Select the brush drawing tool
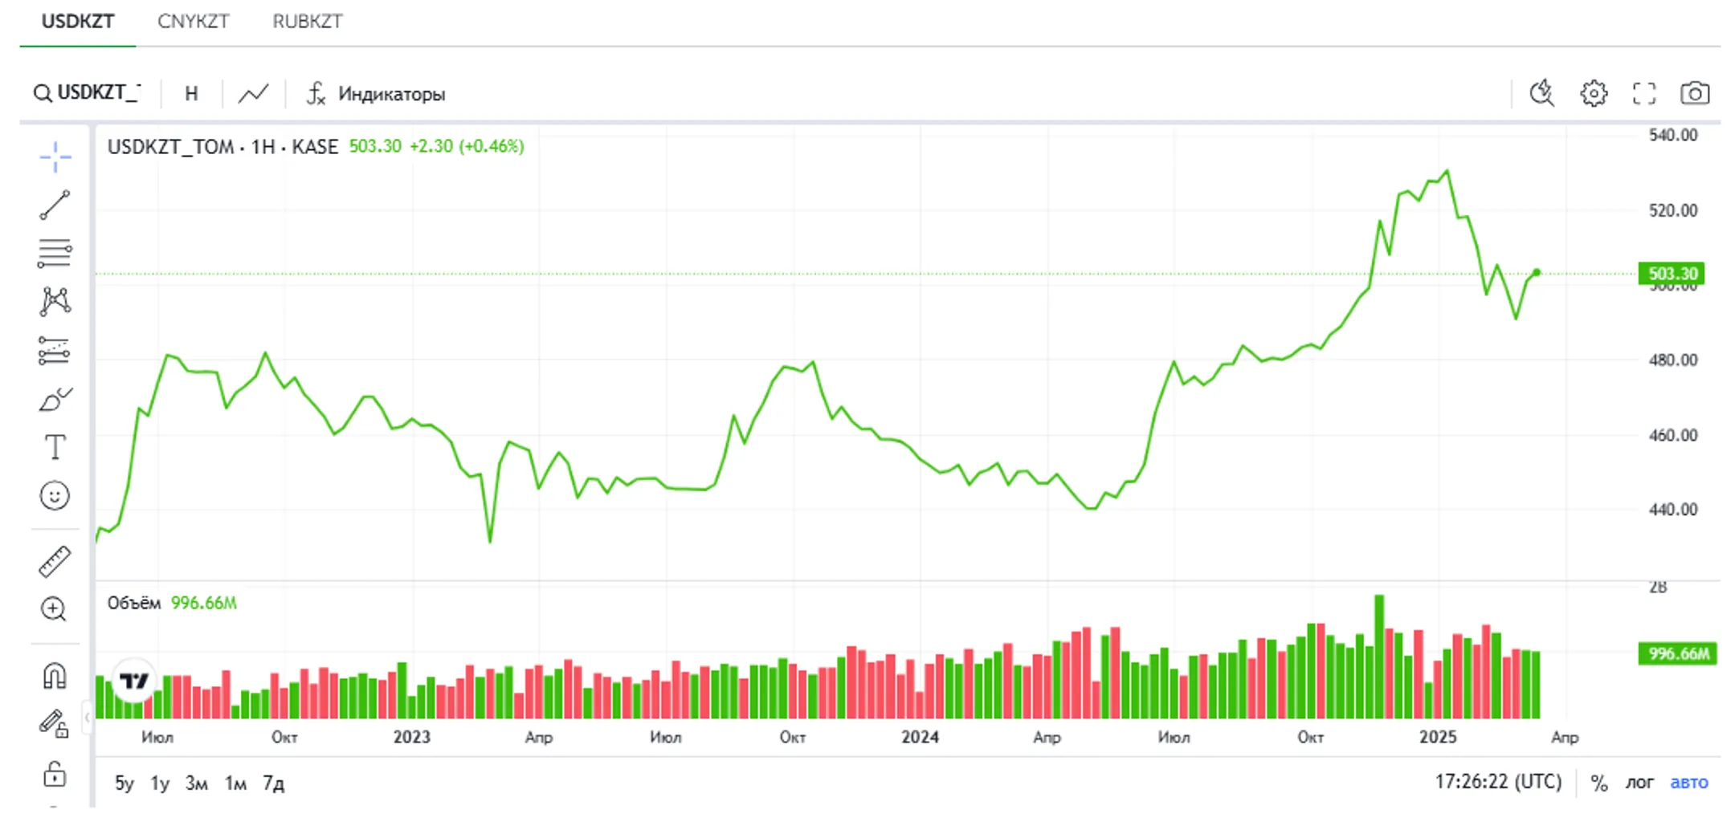The width and height of the screenshot is (1735, 838). [55, 399]
